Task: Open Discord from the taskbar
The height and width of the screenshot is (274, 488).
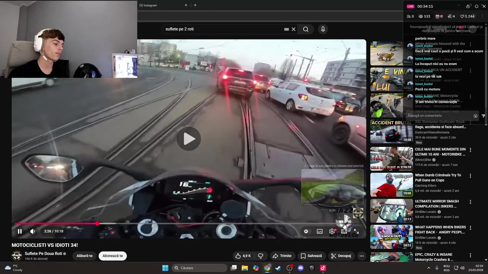Action: pyautogui.click(x=301, y=268)
